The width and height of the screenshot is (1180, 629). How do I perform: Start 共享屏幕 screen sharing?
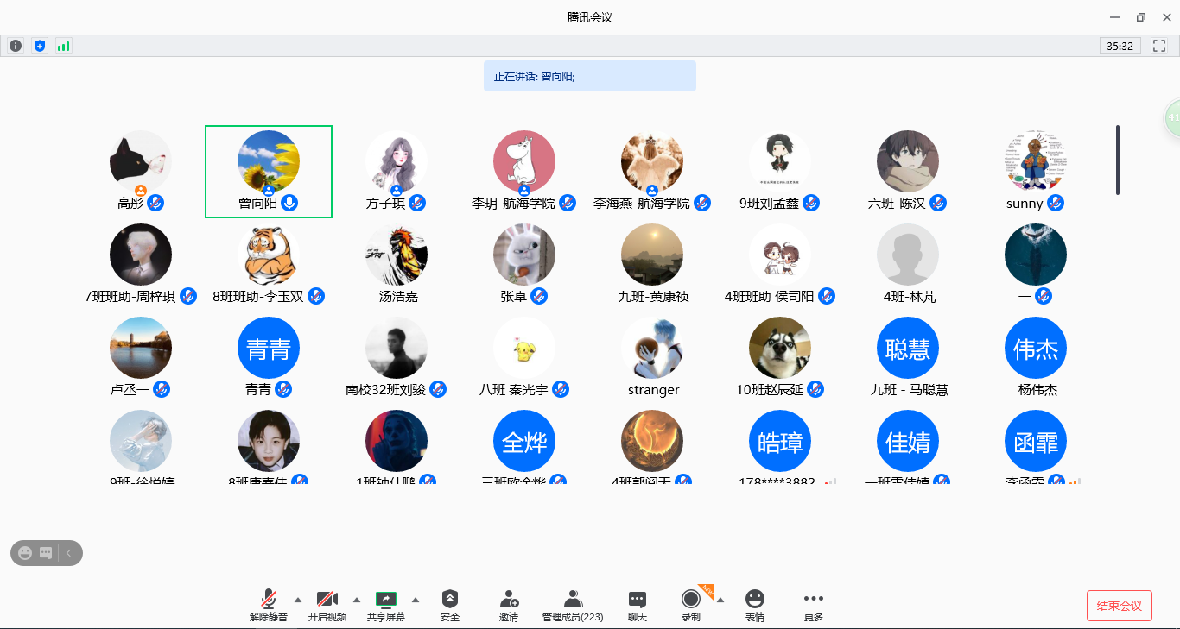tap(385, 606)
